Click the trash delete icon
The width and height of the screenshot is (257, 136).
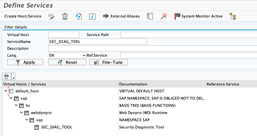point(65,16)
